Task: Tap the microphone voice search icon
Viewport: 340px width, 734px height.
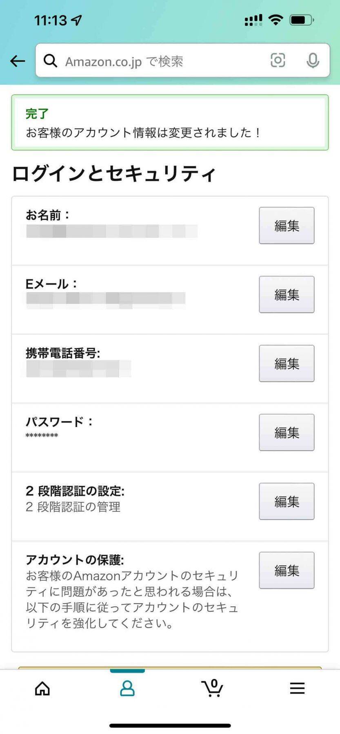Action: point(313,61)
